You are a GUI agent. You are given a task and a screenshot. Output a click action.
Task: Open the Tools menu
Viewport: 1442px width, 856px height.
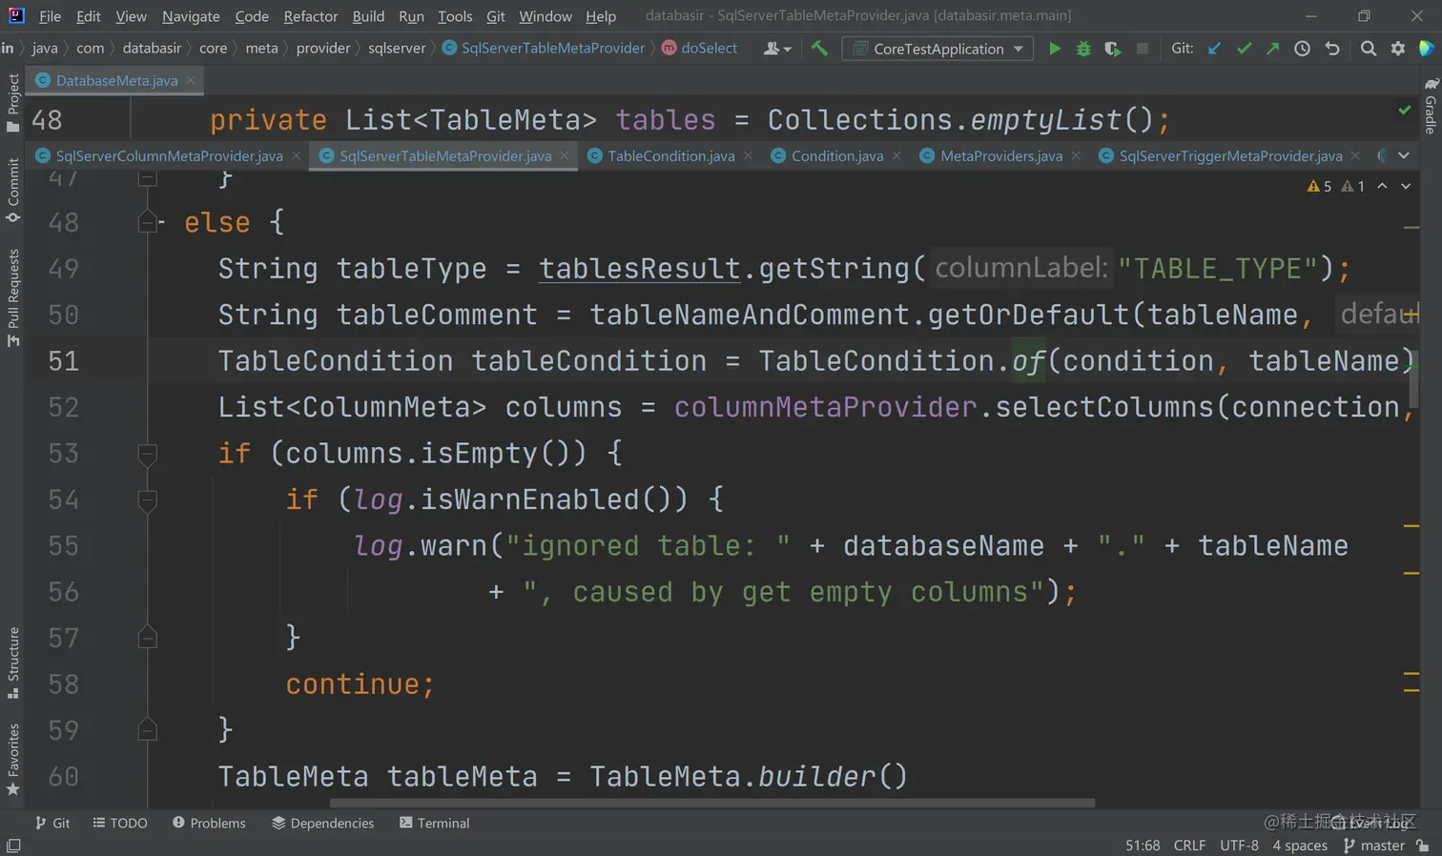point(455,16)
